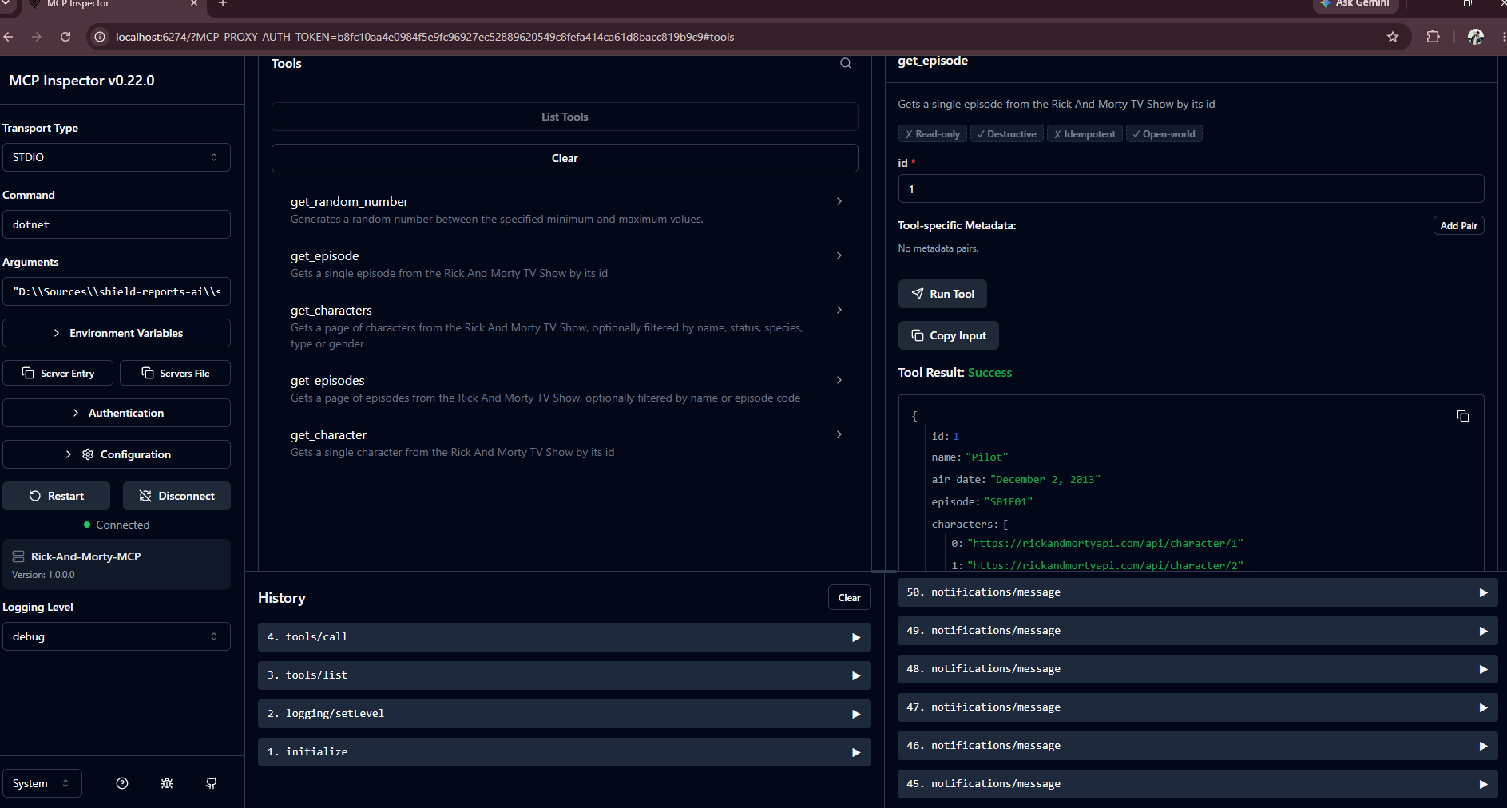Restart the server connection
This screenshot has width=1507, height=808.
pyautogui.click(x=56, y=496)
